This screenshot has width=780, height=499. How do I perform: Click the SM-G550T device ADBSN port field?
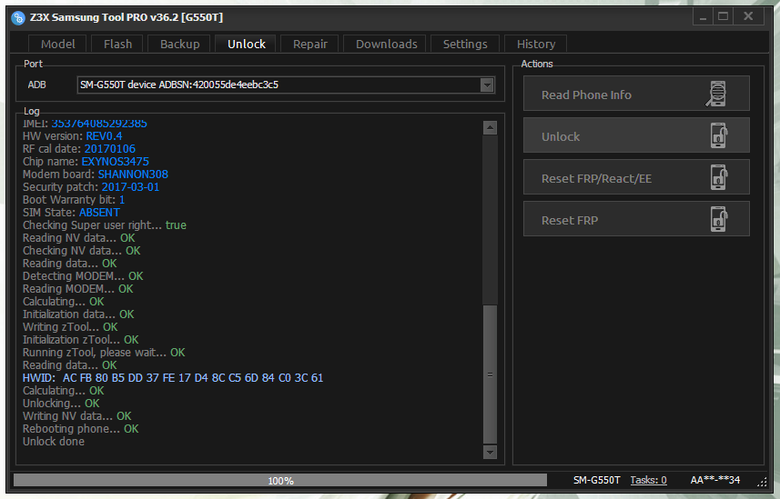point(286,85)
